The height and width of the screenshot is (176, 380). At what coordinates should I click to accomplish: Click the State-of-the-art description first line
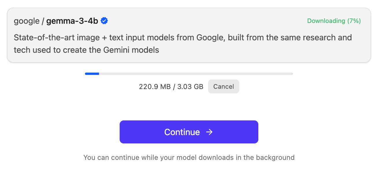[x=183, y=38]
